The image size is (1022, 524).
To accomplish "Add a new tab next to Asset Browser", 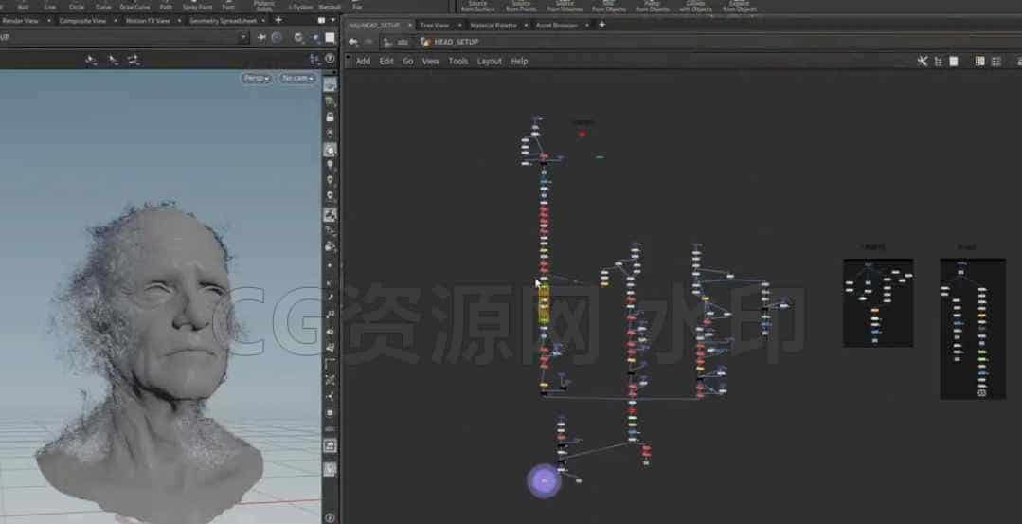I will tap(601, 25).
